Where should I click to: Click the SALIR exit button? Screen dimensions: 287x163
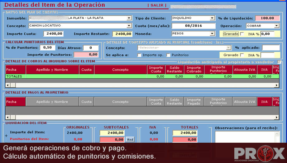tap(157, 5)
